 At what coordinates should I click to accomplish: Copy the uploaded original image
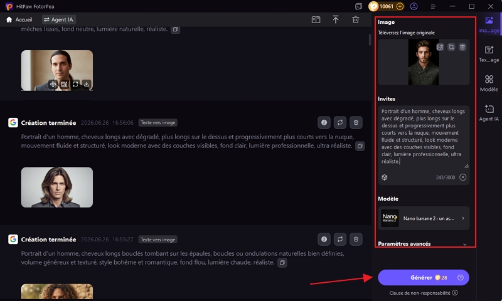tap(451, 47)
